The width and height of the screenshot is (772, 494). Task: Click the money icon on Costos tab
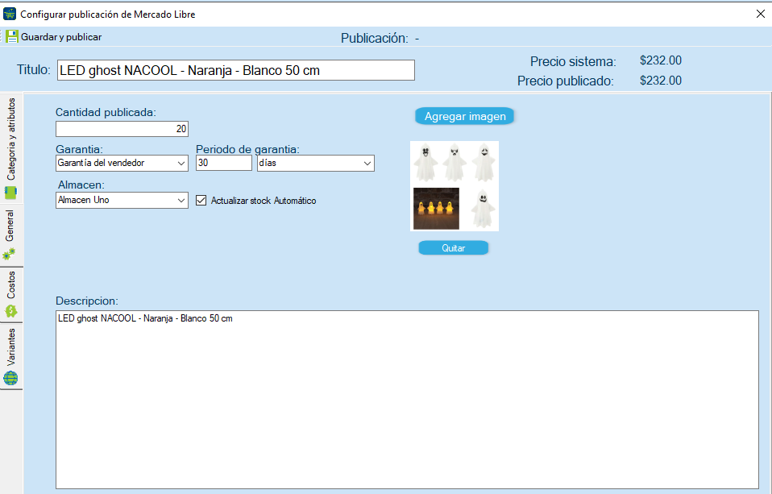click(10, 311)
